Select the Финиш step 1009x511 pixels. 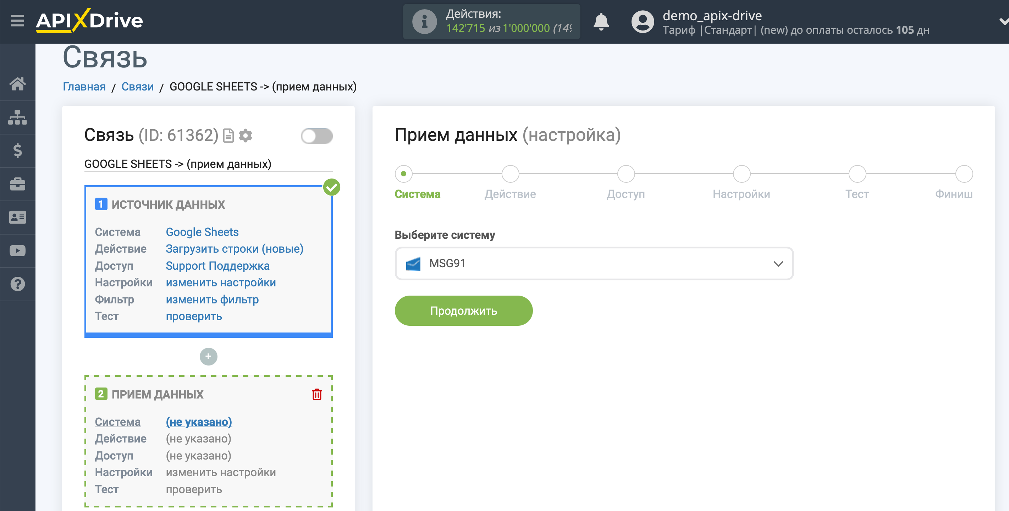click(964, 174)
